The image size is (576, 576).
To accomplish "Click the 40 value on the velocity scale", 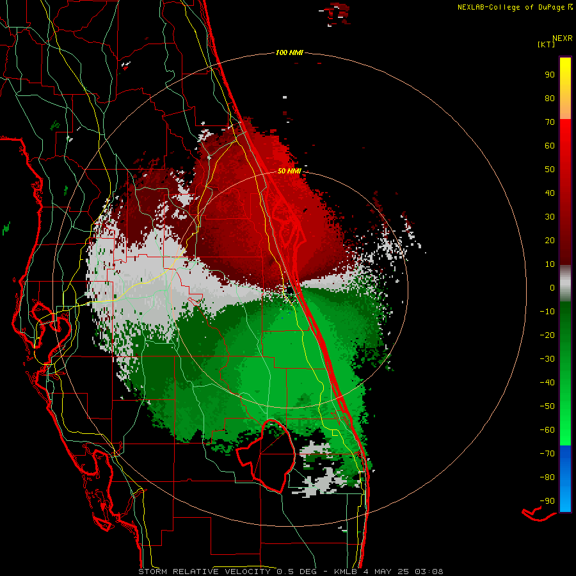I will (550, 193).
